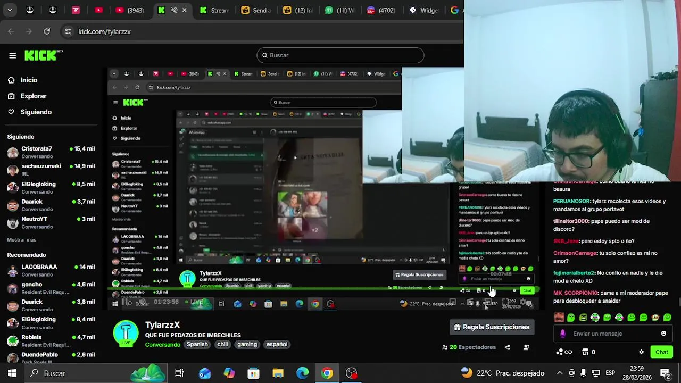Screen dimensions: 681x383
Task: Click the Regala Suscripciones button
Action: [x=492, y=327]
